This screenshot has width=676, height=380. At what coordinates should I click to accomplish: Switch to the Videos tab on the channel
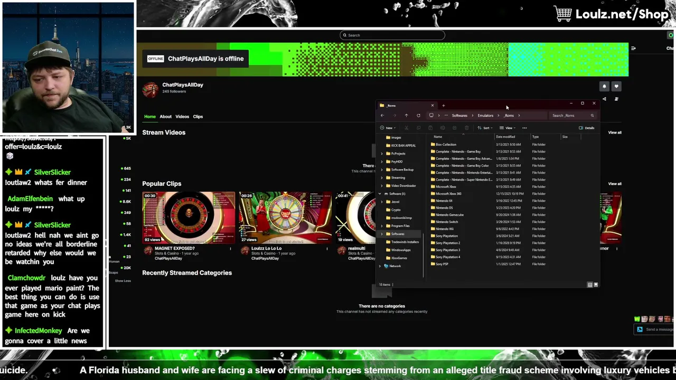click(x=182, y=117)
